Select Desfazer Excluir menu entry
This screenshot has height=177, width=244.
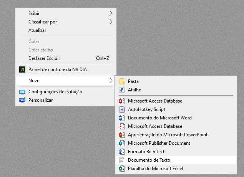(x=44, y=58)
